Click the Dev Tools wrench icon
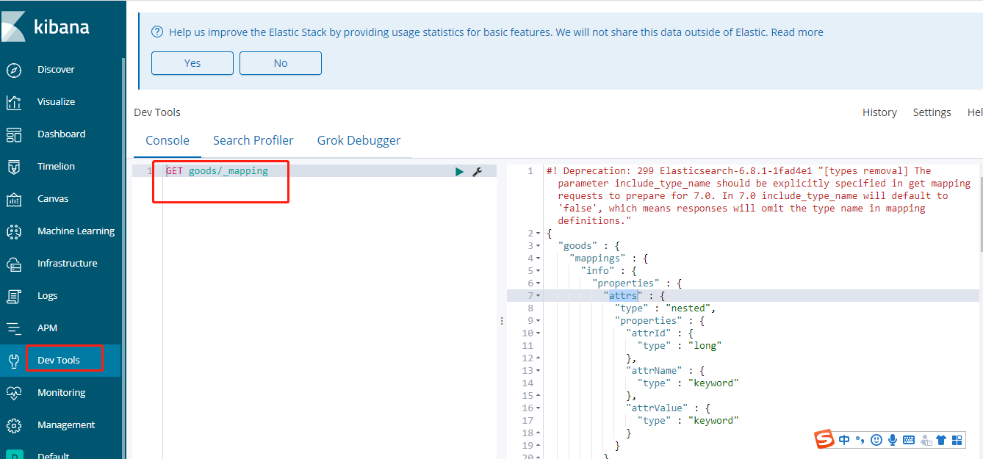 pyautogui.click(x=14, y=361)
